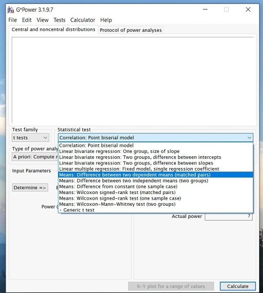Image resolution: width=263 pixels, height=293 pixels.
Task: Open the Edit menu
Action: tap(27, 20)
